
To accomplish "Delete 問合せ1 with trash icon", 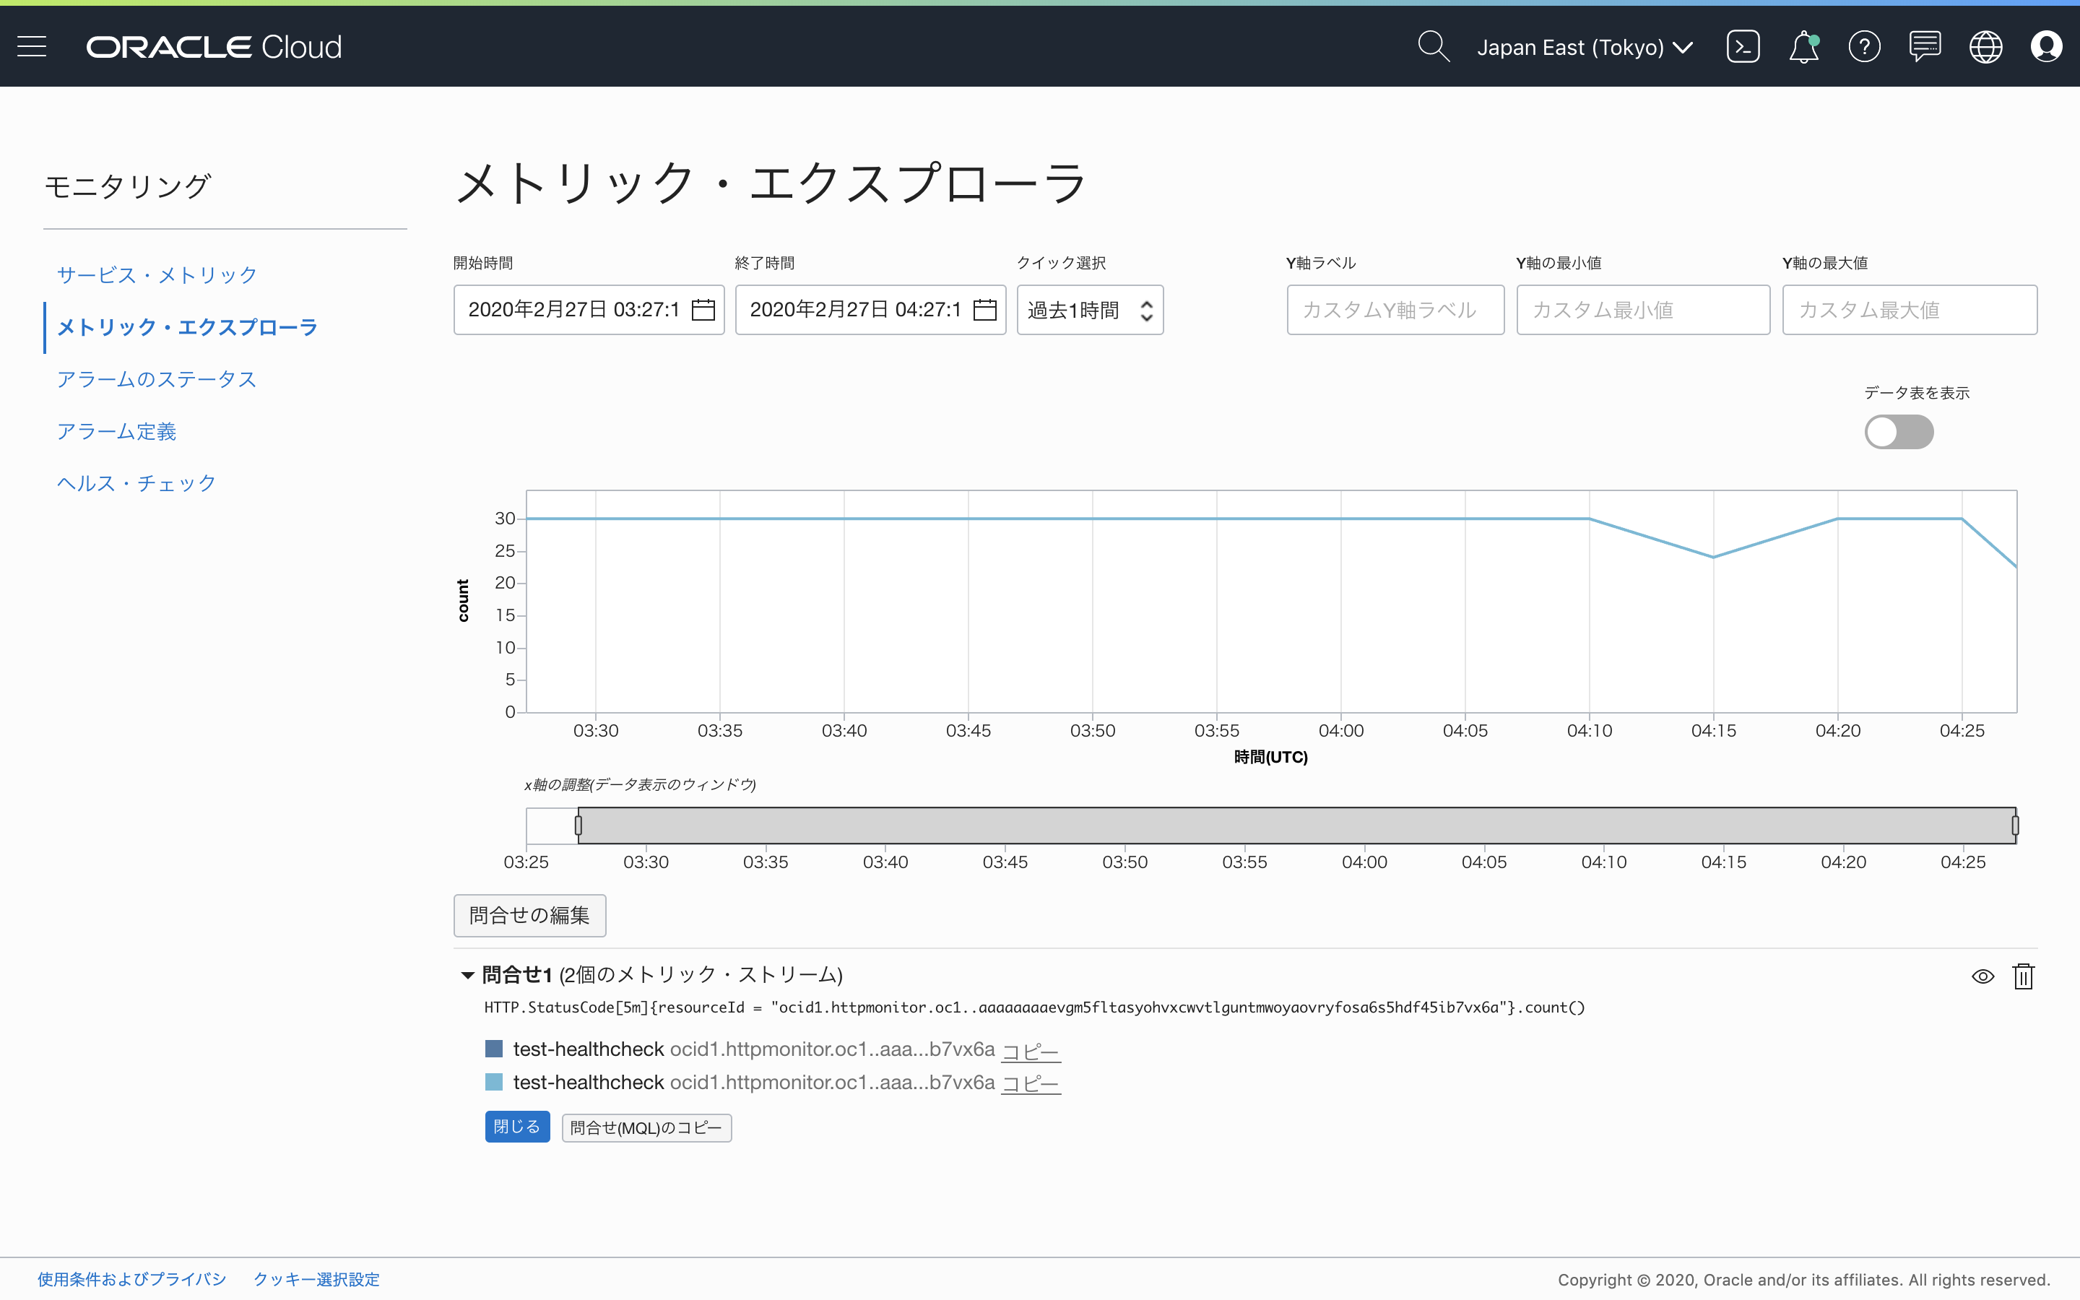I will 2023,976.
